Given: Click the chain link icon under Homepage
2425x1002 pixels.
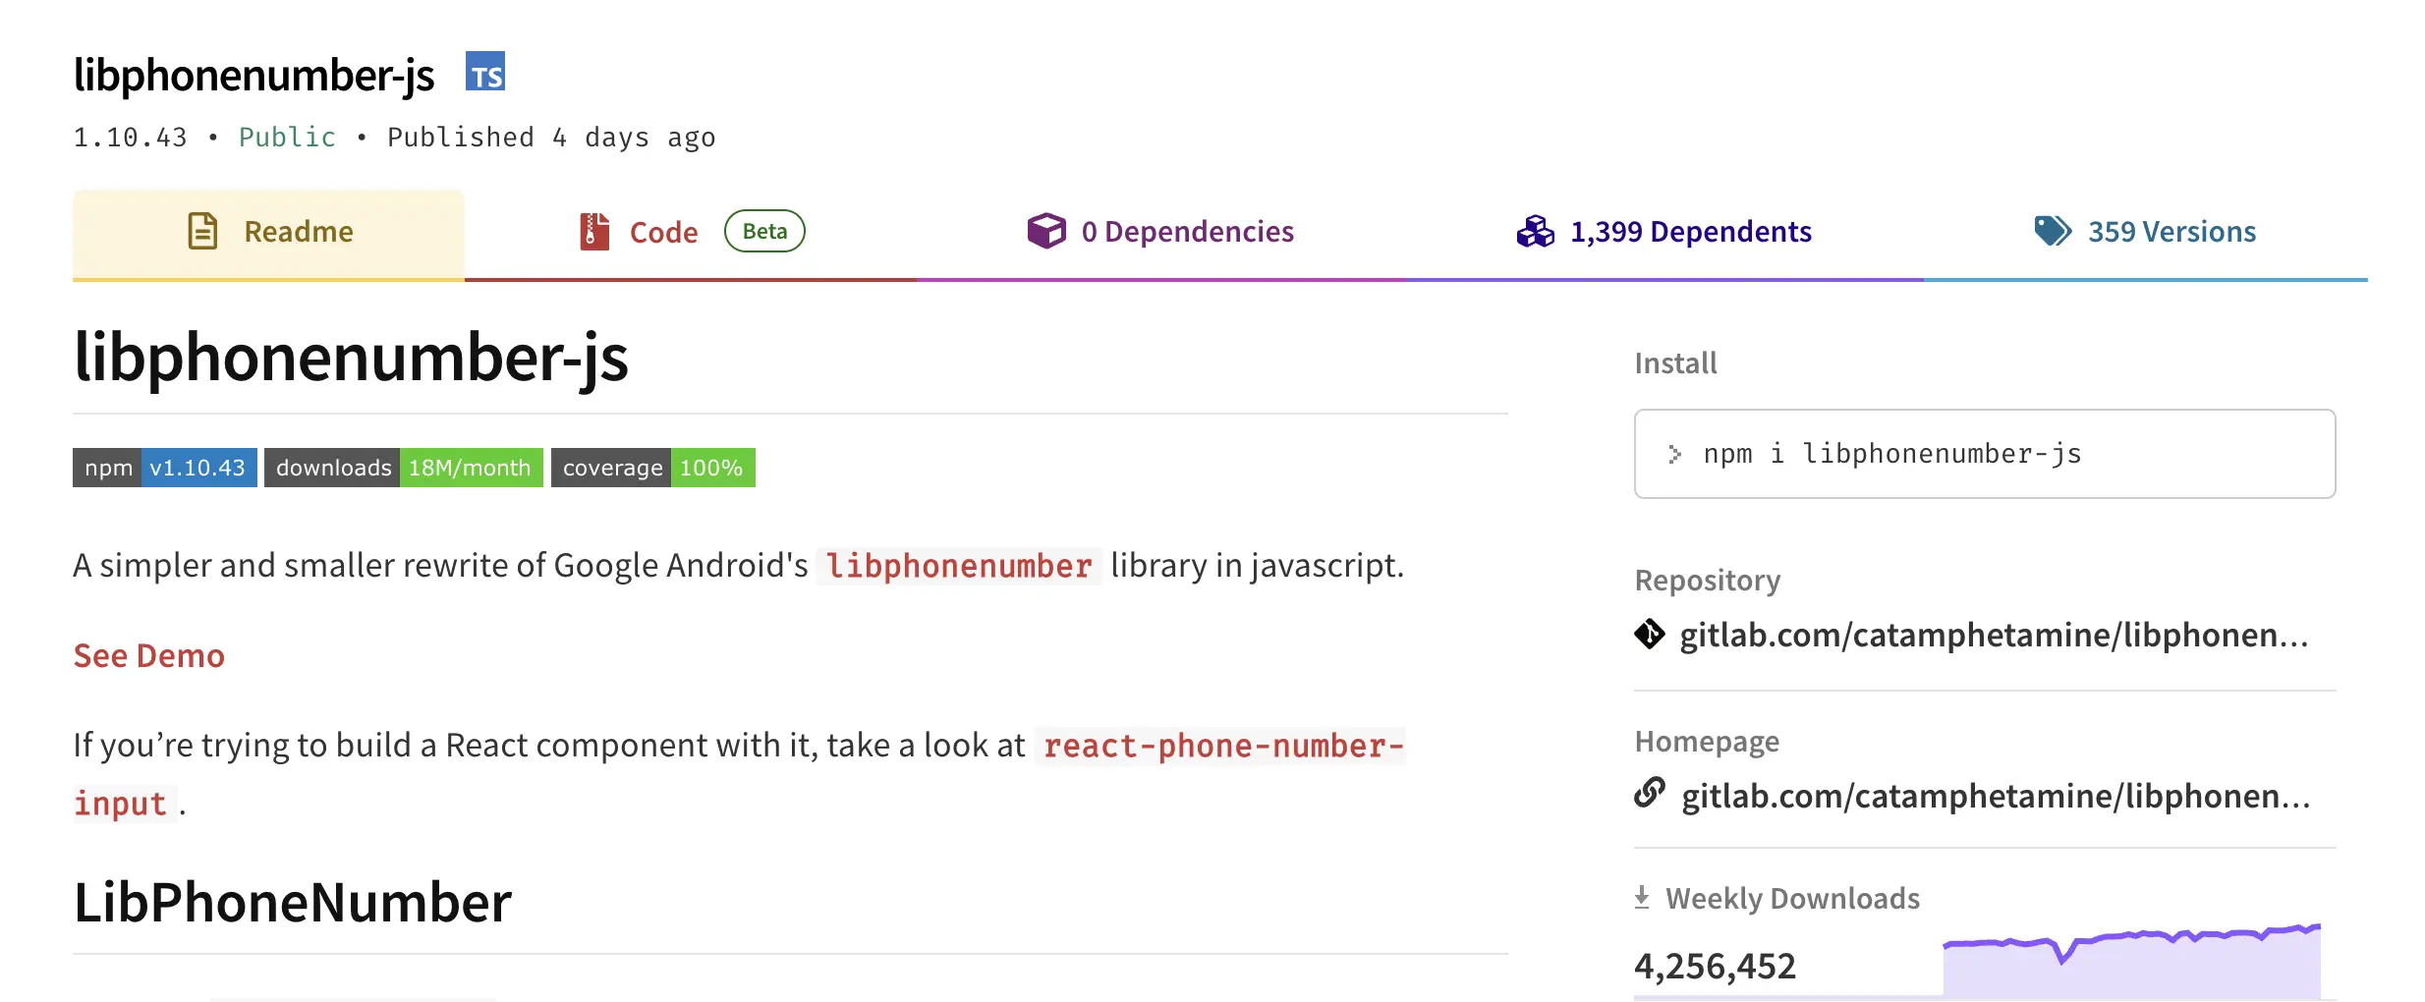Looking at the screenshot, I should (1653, 796).
